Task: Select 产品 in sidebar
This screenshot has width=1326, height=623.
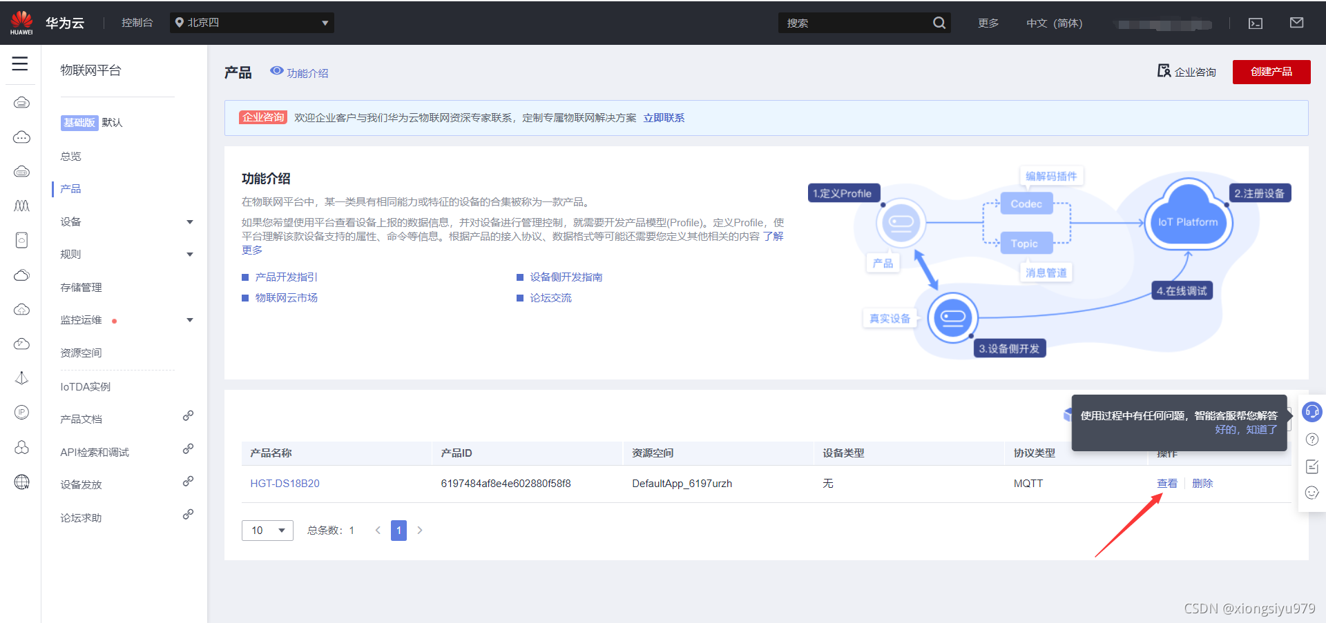Action: pyautogui.click(x=70, y=188)
